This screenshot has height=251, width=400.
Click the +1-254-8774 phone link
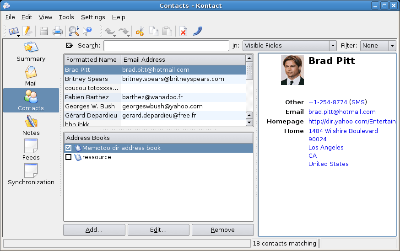click(x=328, y=102)
